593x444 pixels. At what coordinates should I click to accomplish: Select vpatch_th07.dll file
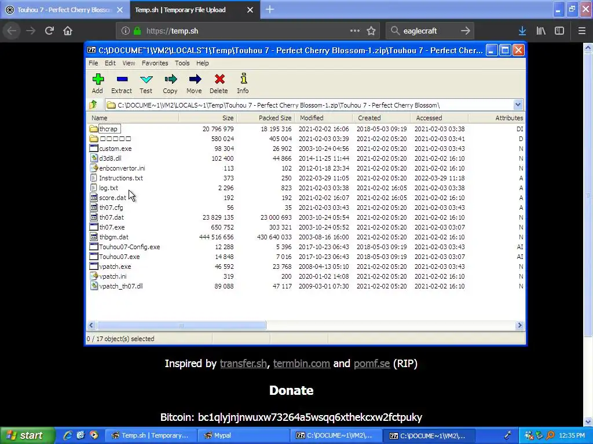click(120, 286)
